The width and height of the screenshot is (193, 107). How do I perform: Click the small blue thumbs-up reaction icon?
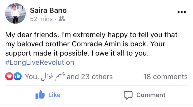(x=17, y=77)
